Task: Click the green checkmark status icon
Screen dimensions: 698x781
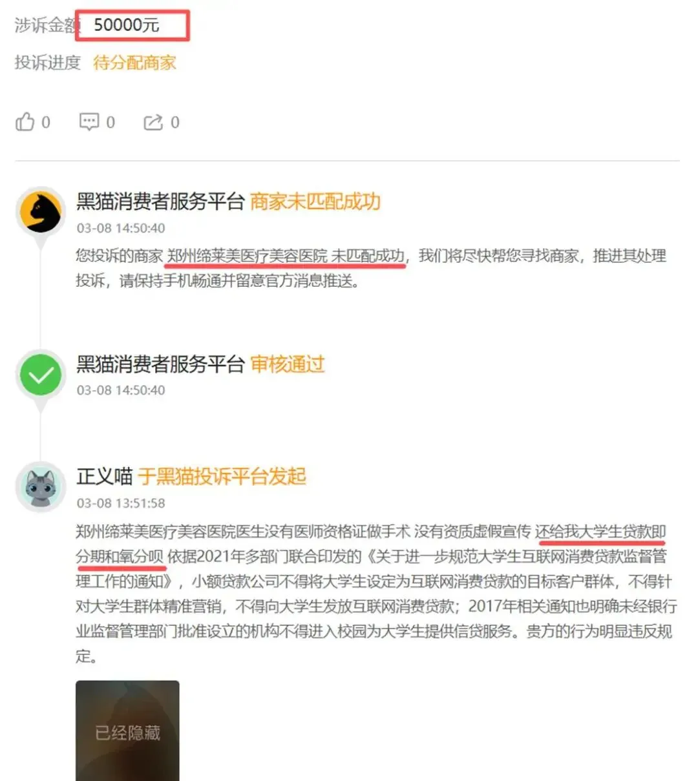Action: tap(41, 375)
